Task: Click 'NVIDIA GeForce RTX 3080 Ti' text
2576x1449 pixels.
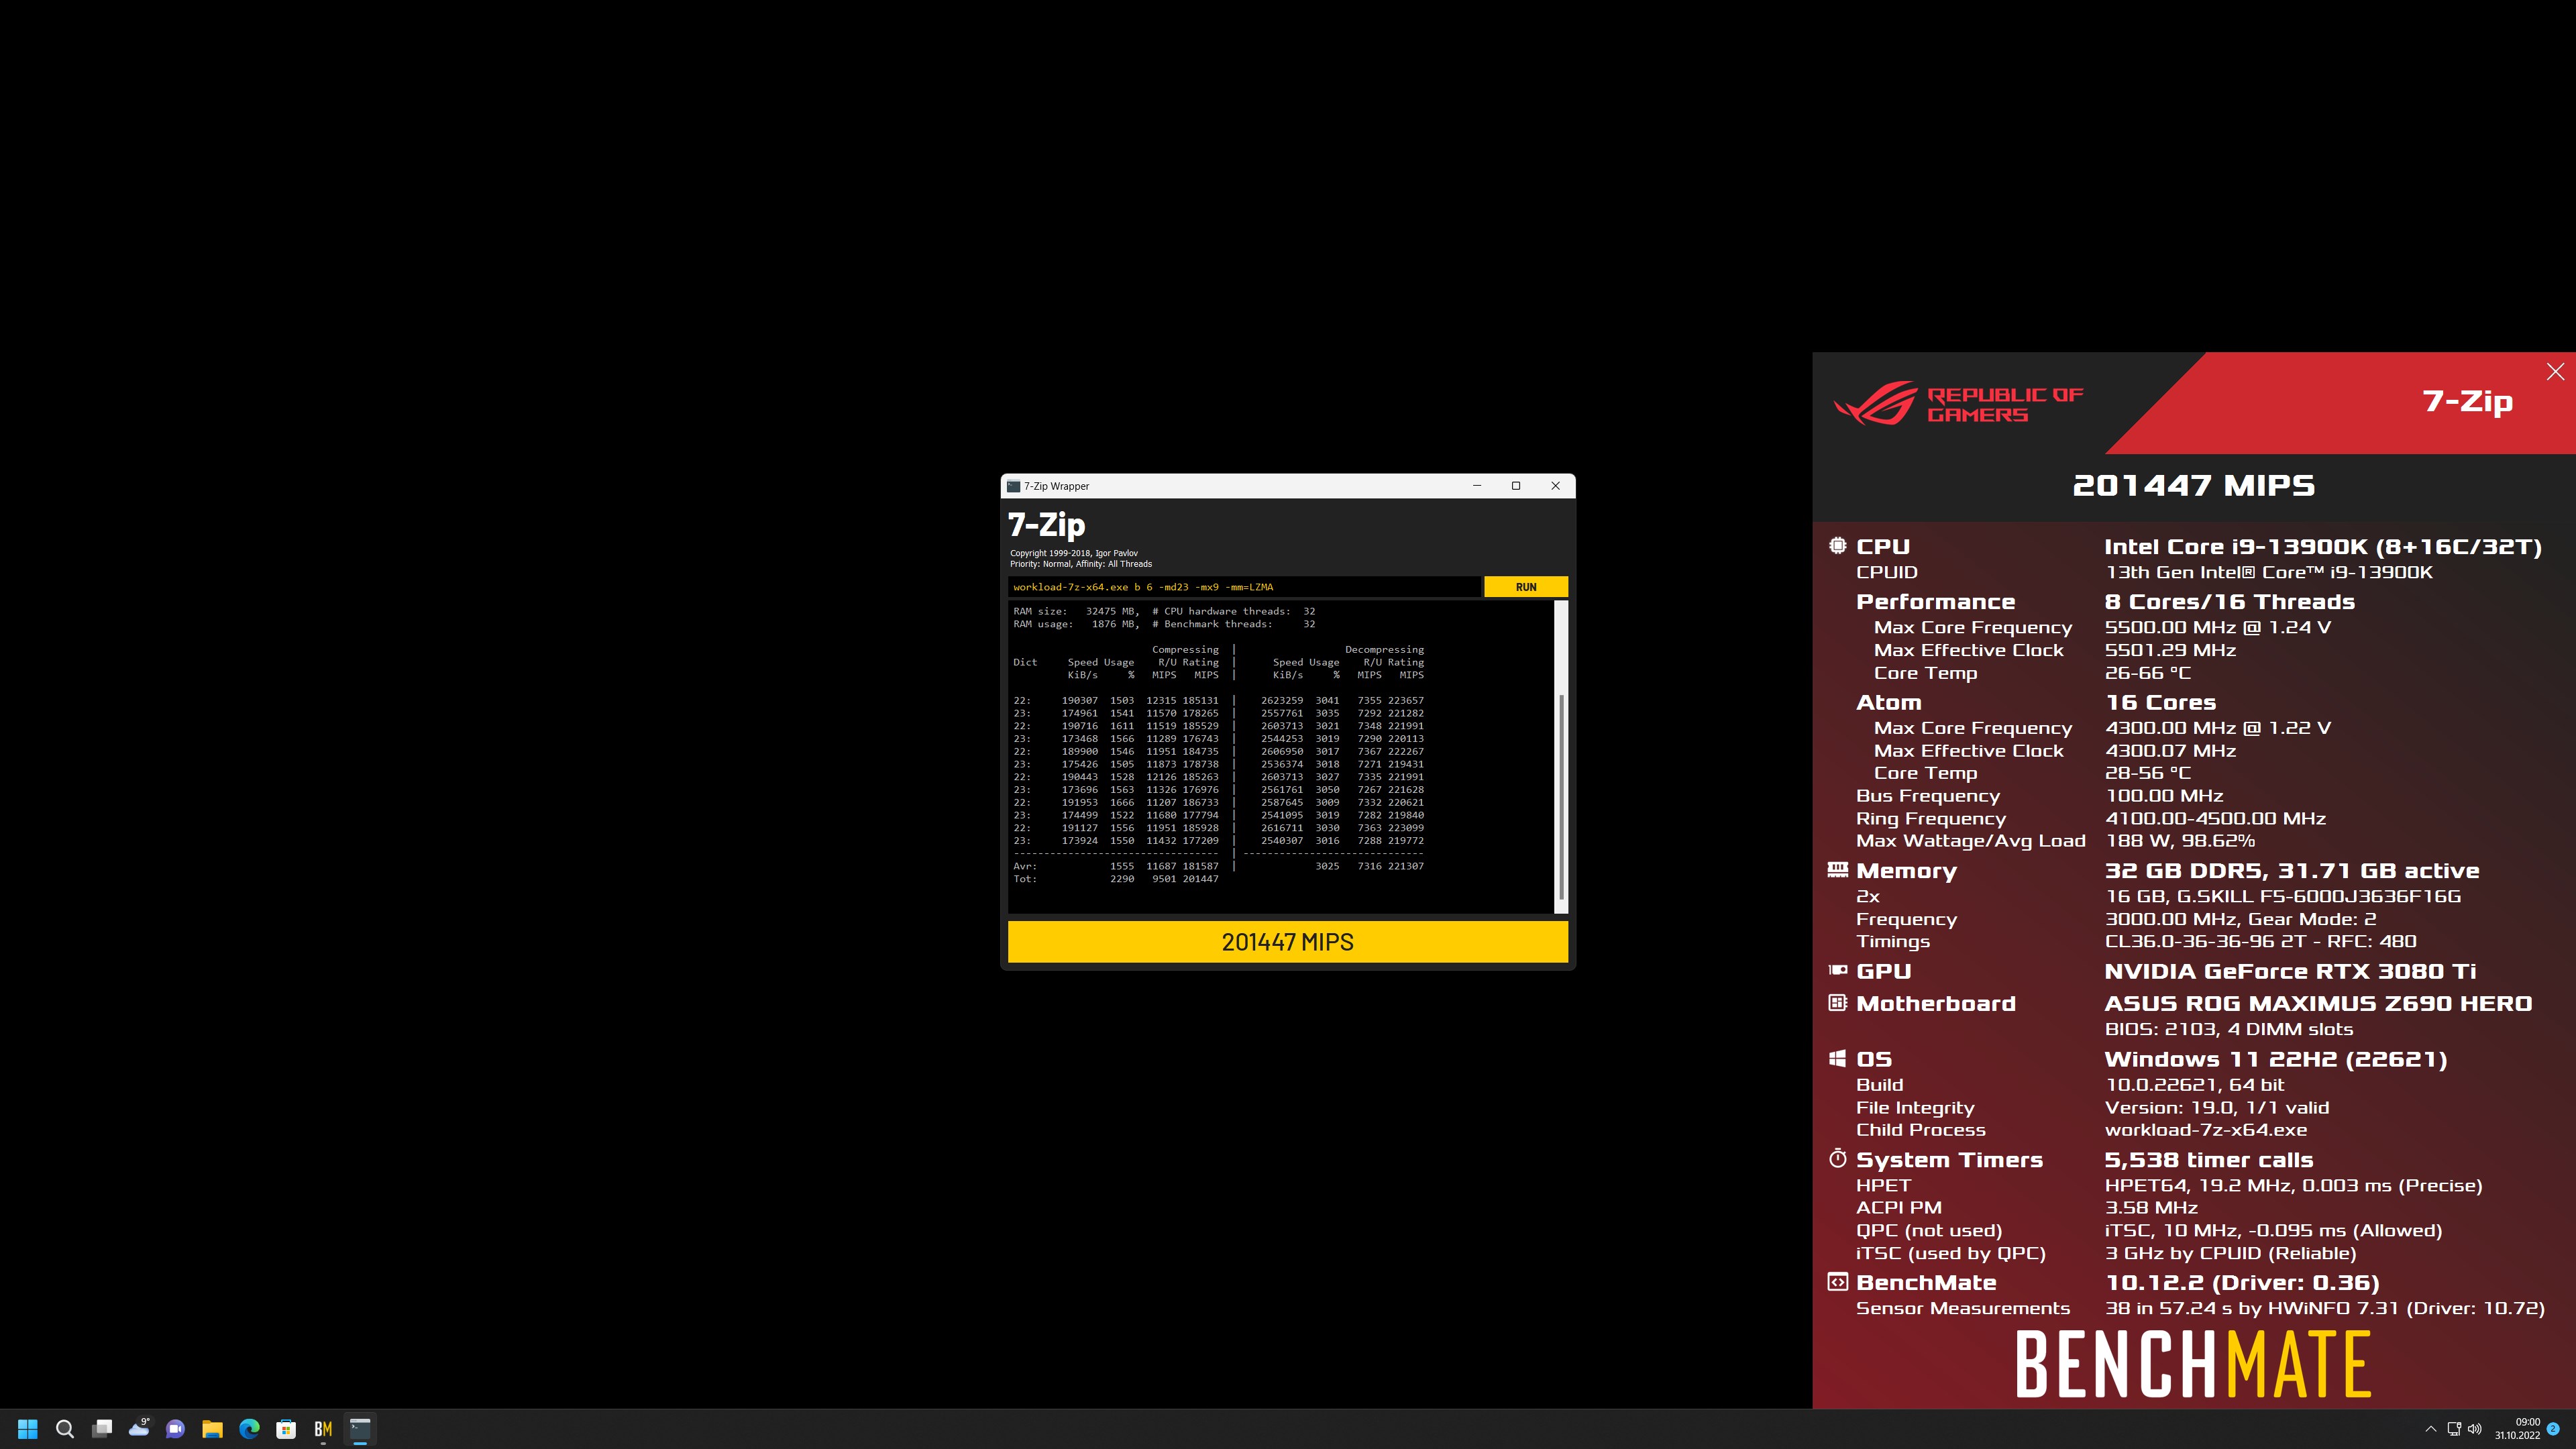Action: (2289, 972)
